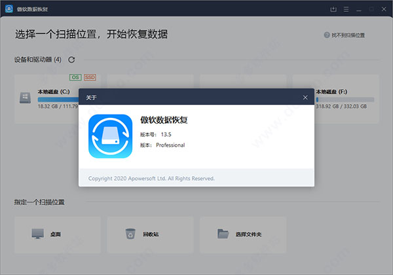Close the main application window
The height and width of the screenshot is (275, 393).
(x=384, y=9)
